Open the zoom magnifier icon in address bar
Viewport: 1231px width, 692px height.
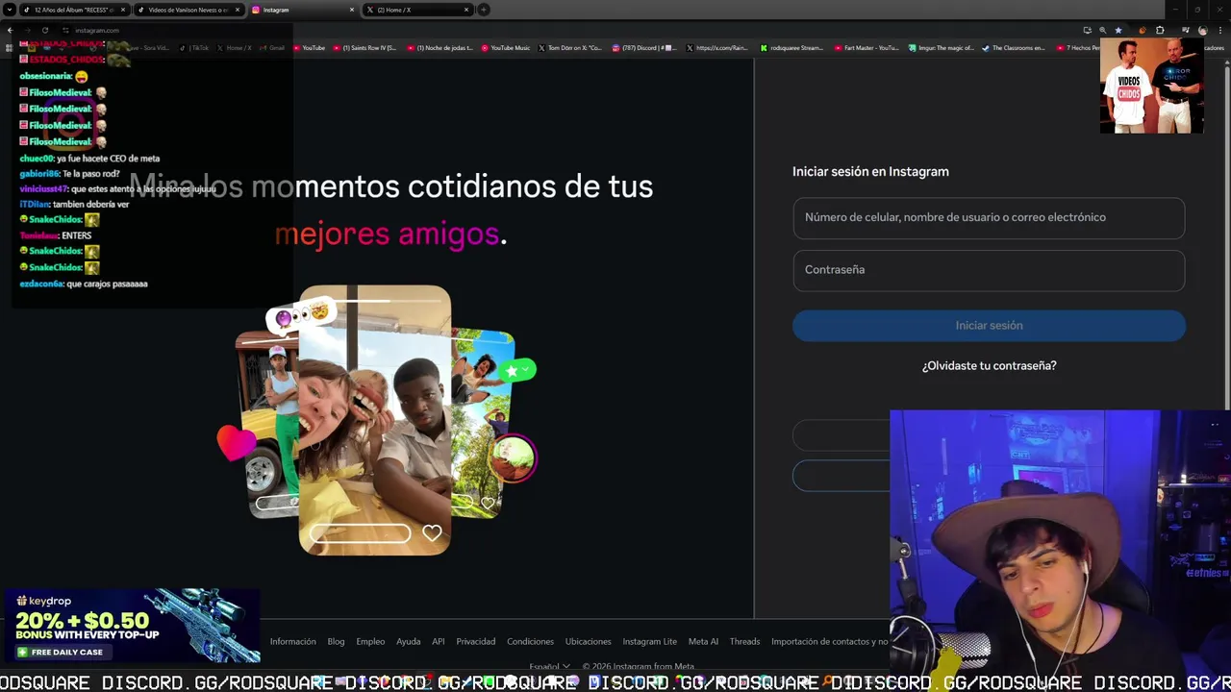[x=1102, y=30]
